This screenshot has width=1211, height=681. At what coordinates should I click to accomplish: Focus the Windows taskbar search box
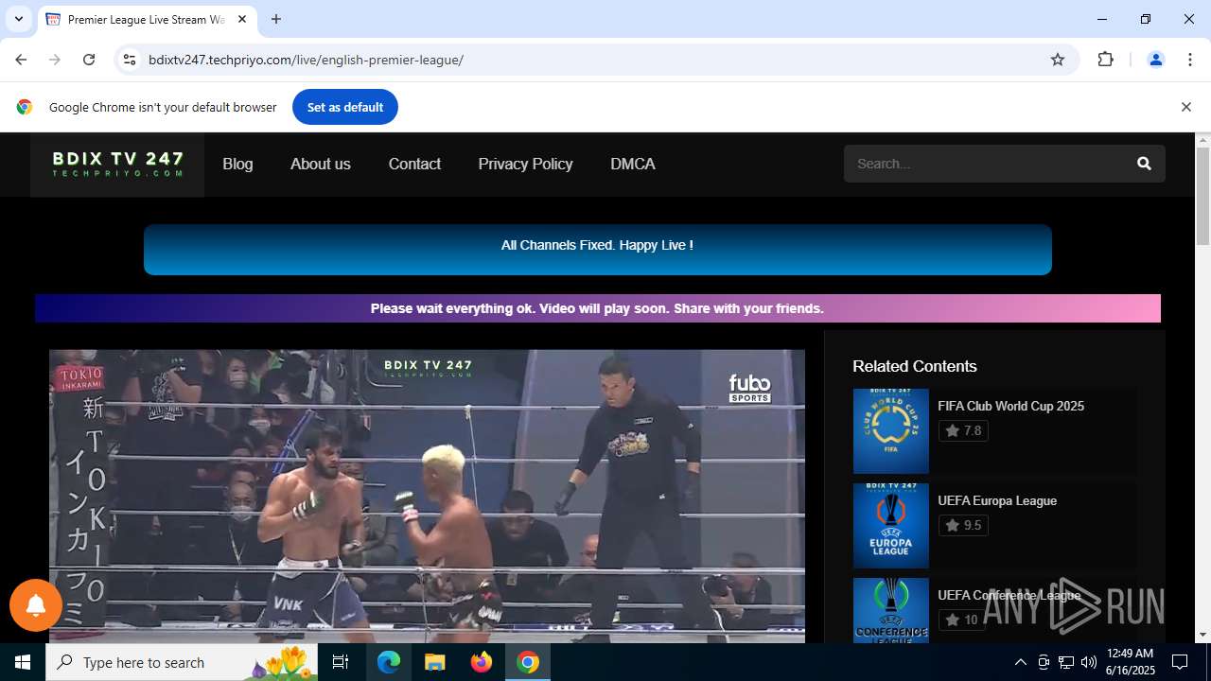coord(182,662)
